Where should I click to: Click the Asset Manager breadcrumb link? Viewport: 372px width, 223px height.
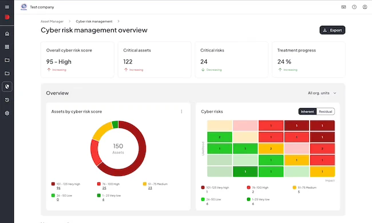52,21
